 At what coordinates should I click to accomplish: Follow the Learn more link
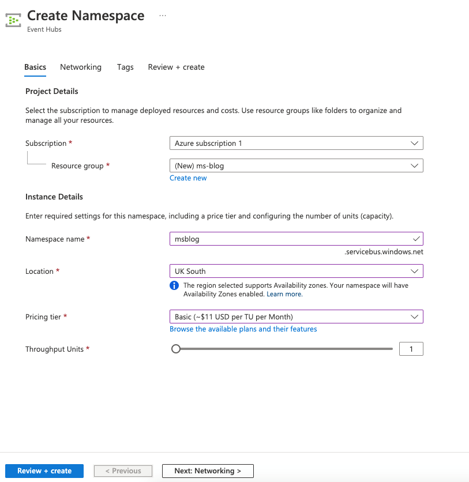[x=284, y=294]
